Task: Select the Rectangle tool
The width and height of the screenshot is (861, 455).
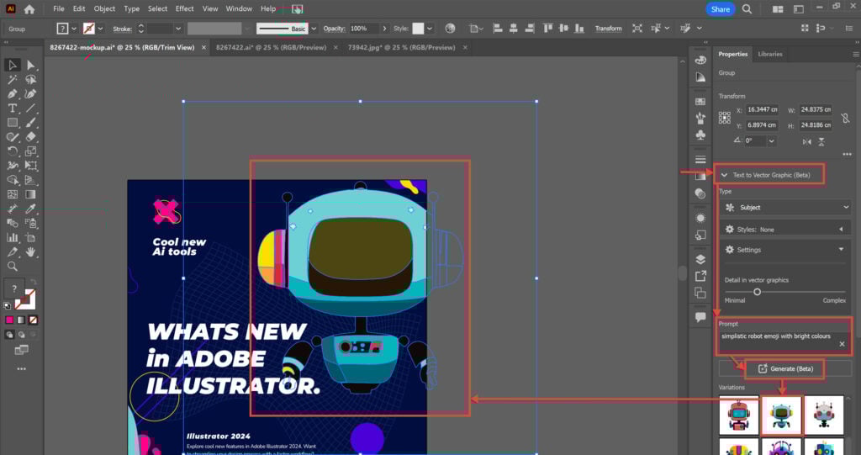Action: click(12, 123)
